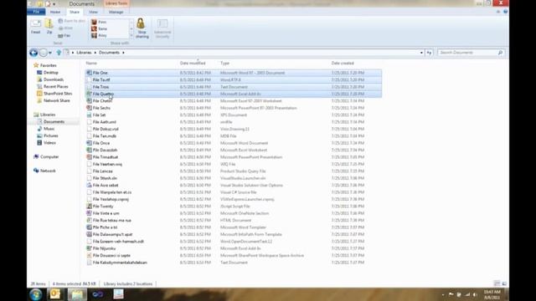The width and height of the screenshot is (536, 301).
Task: Select the Share ribbon tab
Action: click(x=75, y=12)
